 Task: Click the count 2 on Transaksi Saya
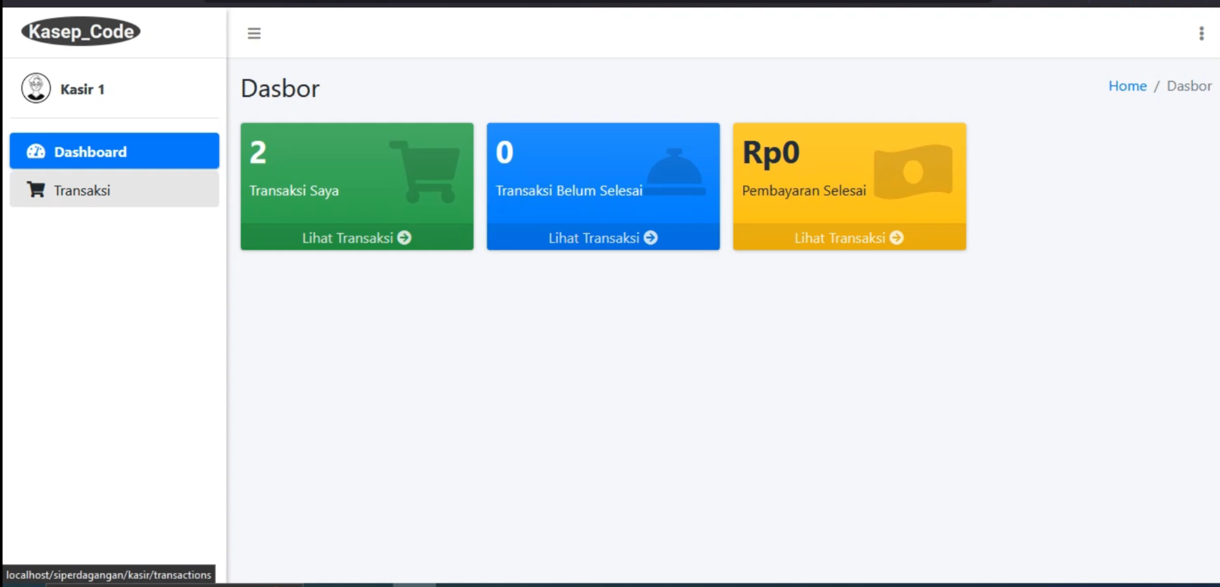[258, 153]
